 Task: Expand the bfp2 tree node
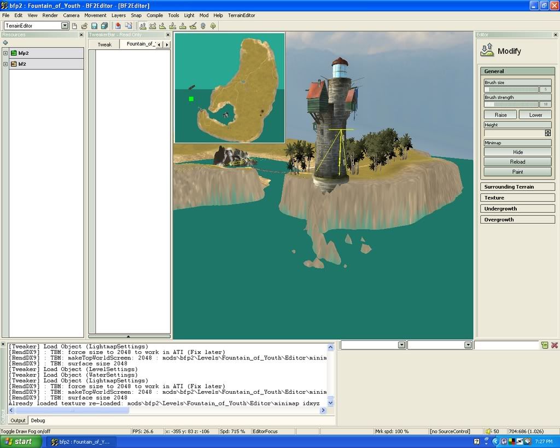[5, 53]
